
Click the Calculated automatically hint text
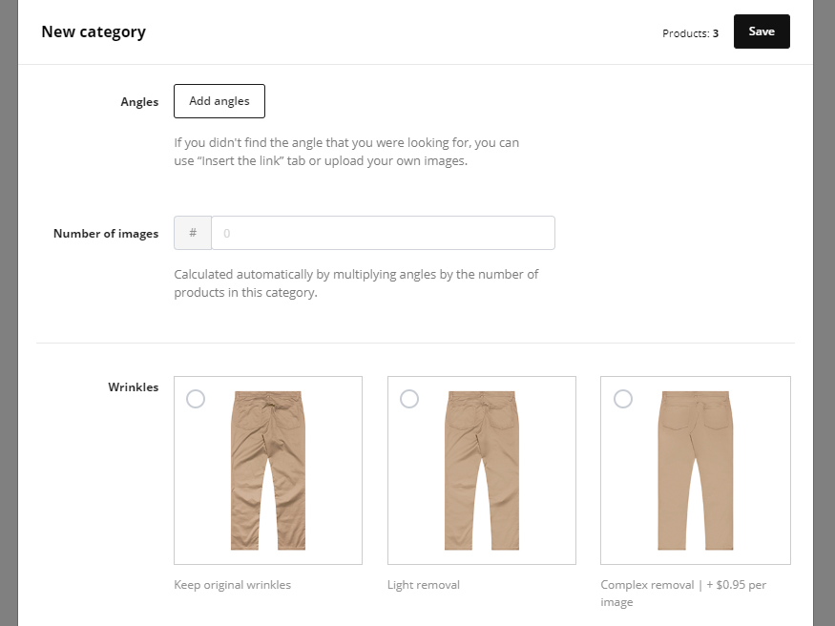[x=356, y=283]
